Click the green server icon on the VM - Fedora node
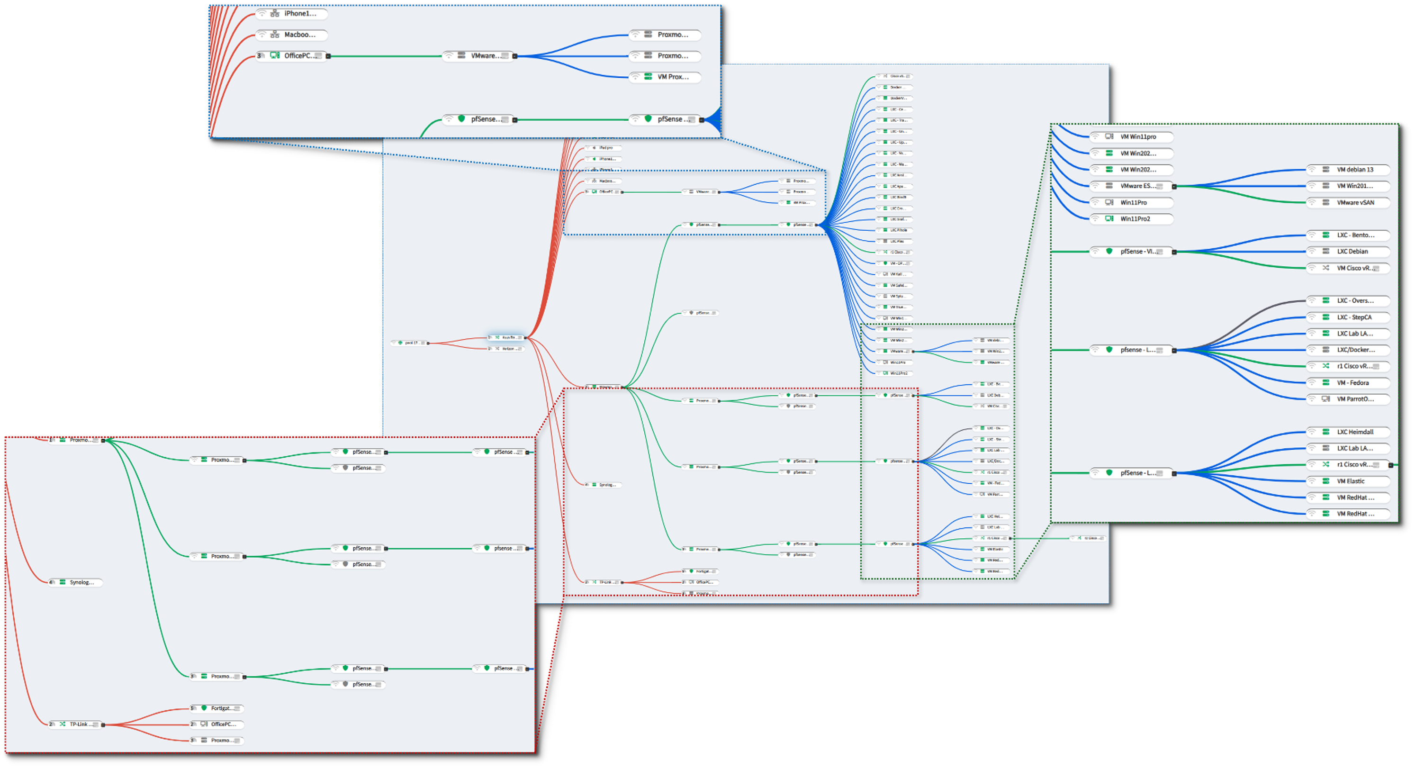The width and height of the screenshot is (1415, 769). click(1326, 383)
